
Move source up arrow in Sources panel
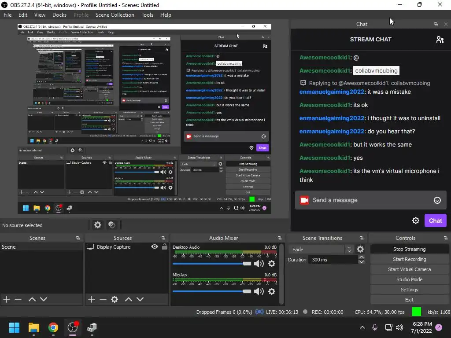click(x=128, y=299)
